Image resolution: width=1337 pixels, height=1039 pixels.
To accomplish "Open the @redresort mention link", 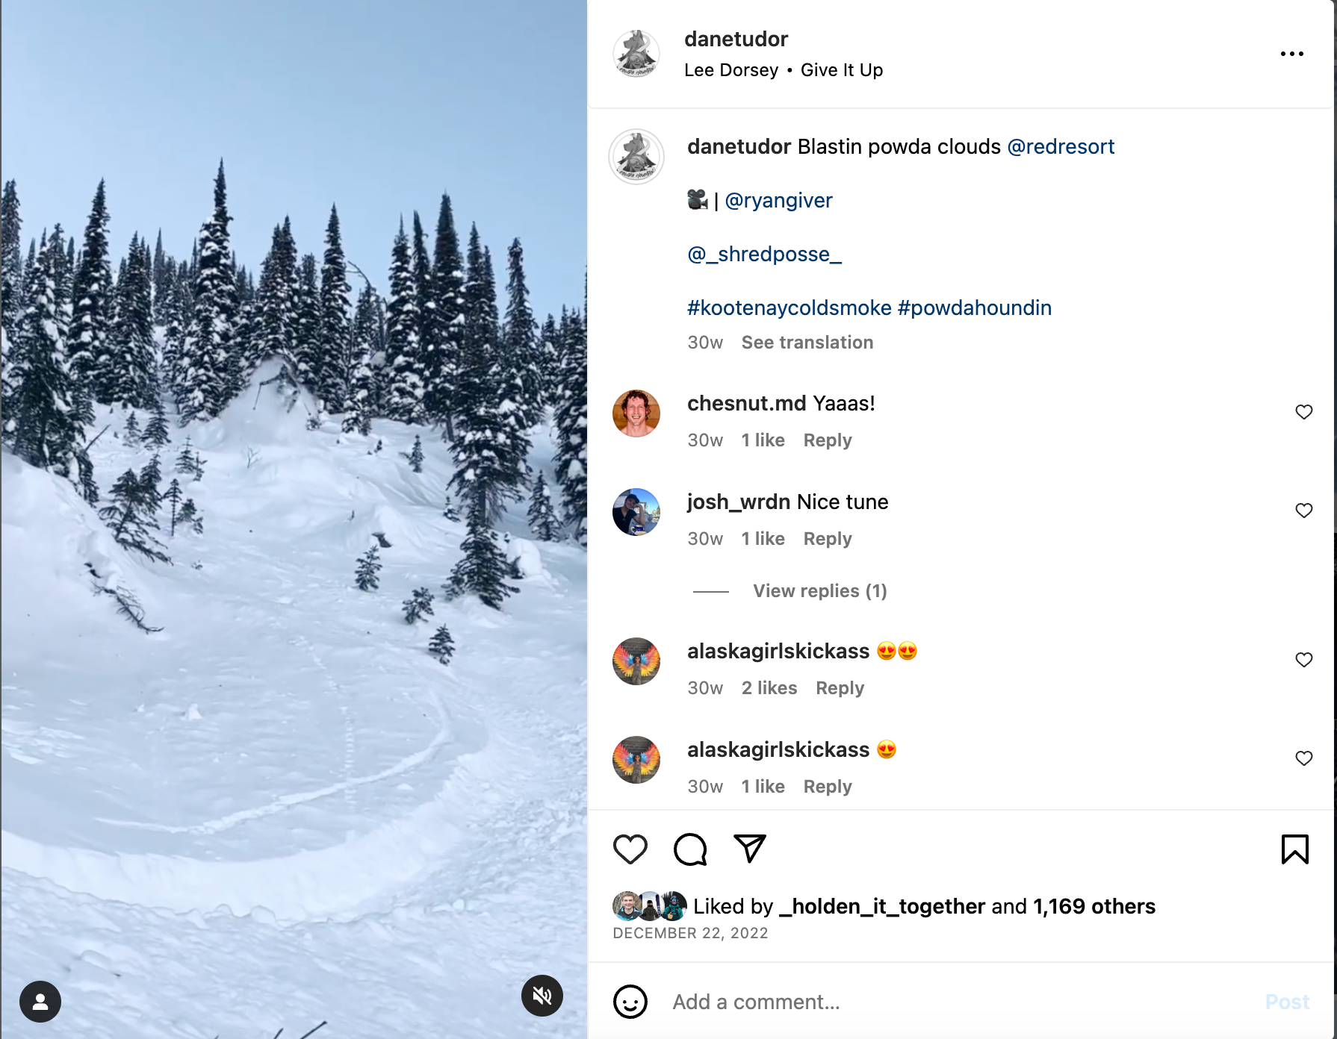I will (x=1061, y=147).
